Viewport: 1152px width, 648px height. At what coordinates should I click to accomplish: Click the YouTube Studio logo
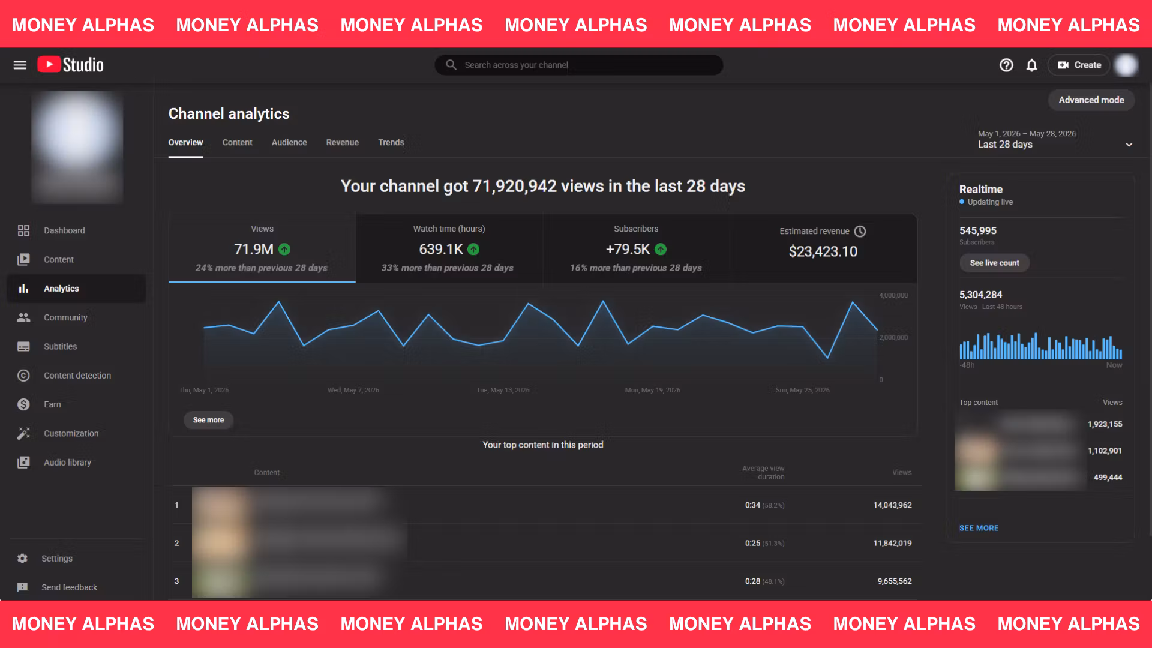coord(70,65)
